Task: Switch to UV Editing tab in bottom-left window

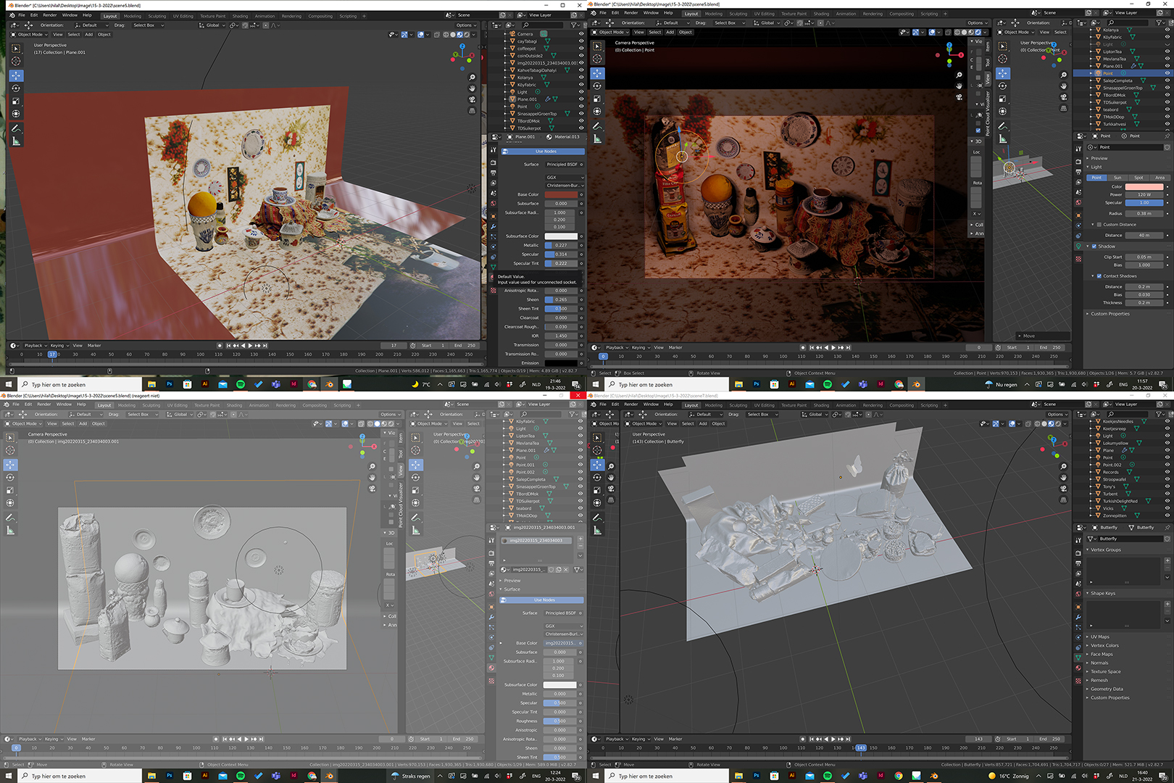Action: (177, 405)
